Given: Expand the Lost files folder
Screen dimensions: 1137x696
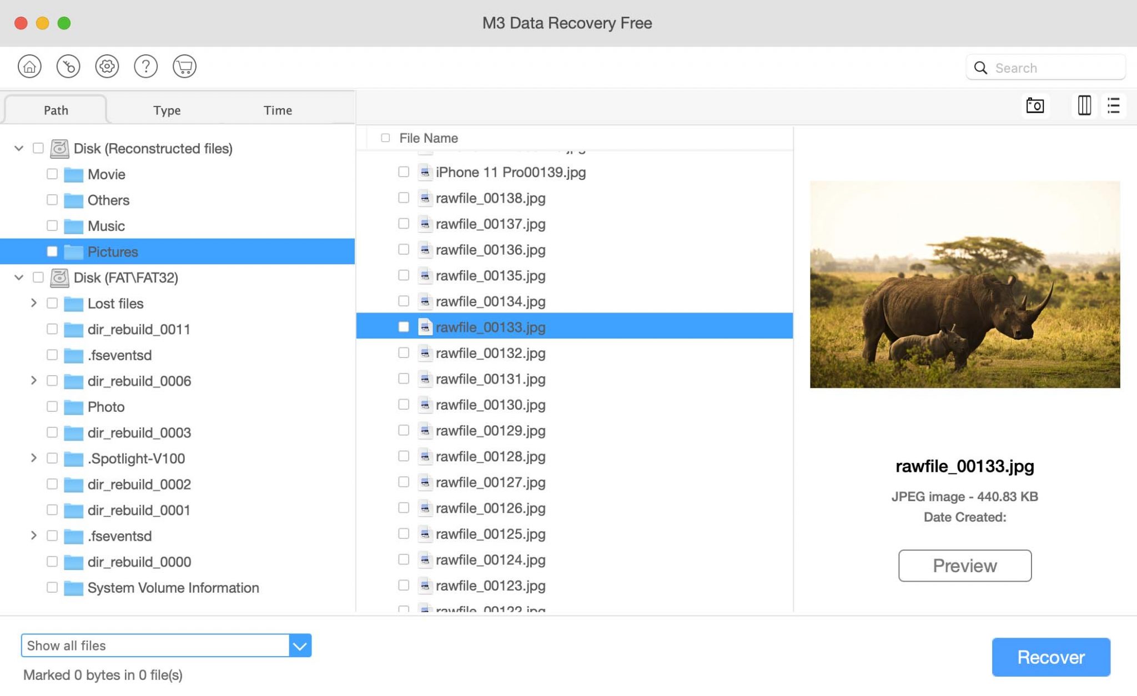Looking at the screenshot, I should click(x=34, y=303).
